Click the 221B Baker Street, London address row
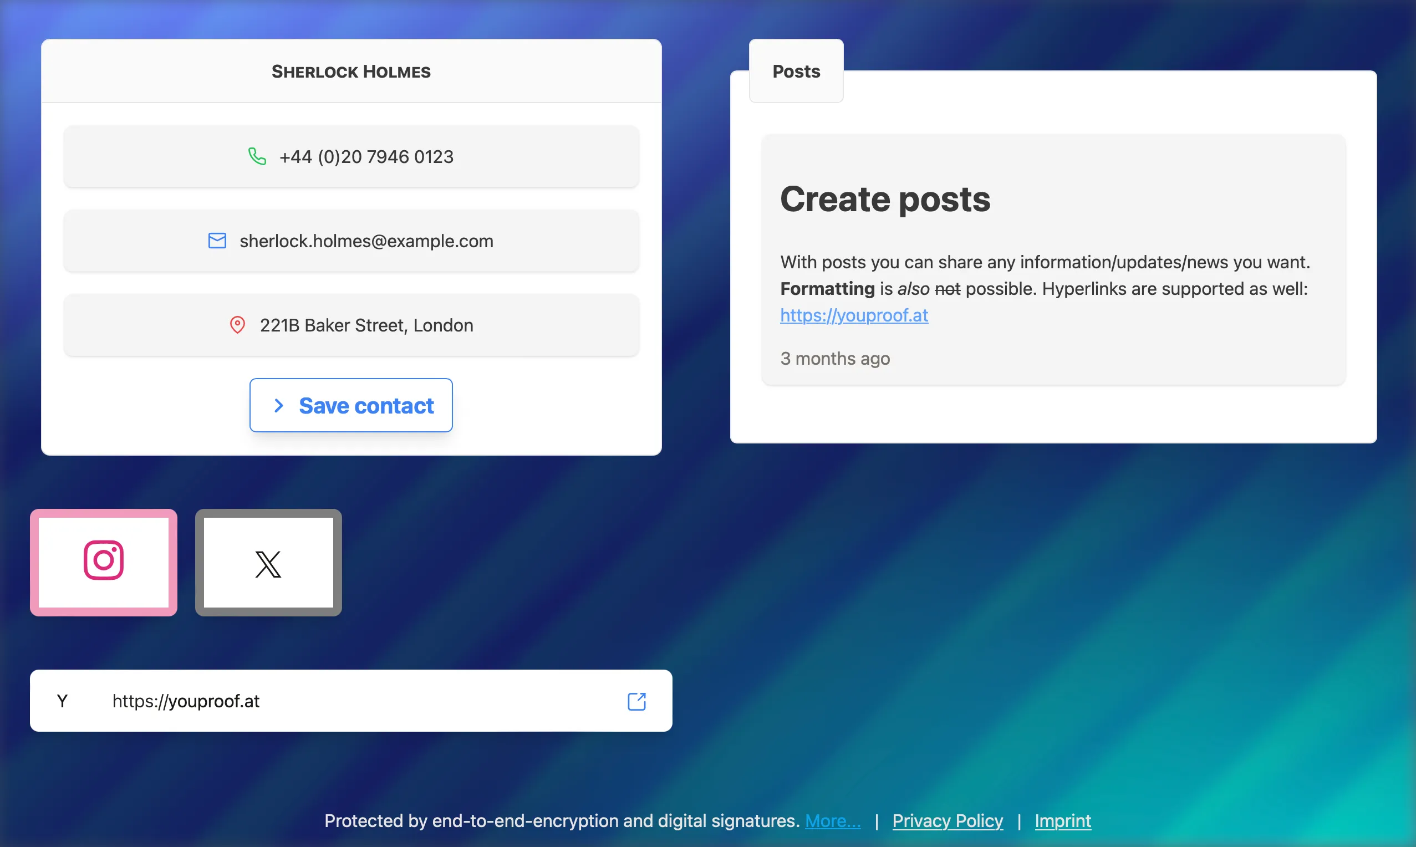The width and height of the screenshot is (1416, 847). 366,325
